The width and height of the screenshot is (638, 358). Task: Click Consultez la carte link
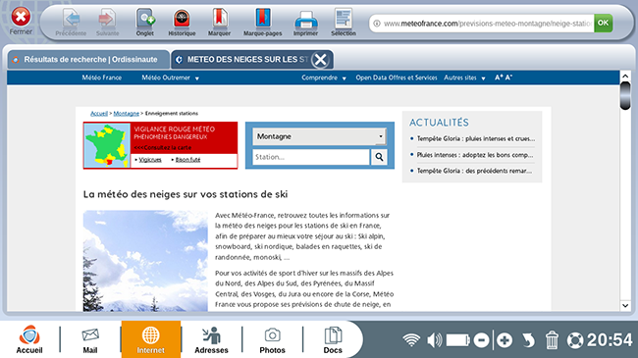click(x=163, y=148)
